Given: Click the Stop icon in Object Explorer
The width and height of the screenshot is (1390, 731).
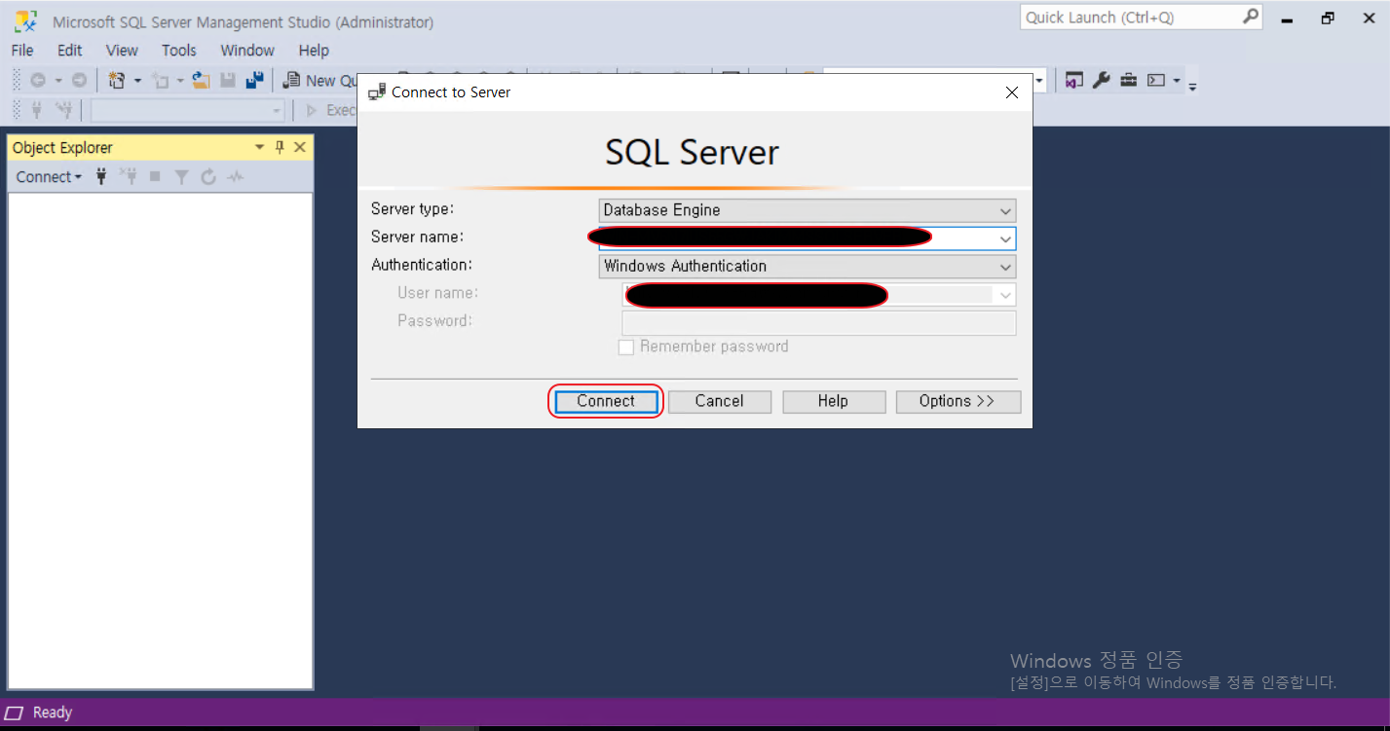Looking at the screenshot, I should point(155,177).
